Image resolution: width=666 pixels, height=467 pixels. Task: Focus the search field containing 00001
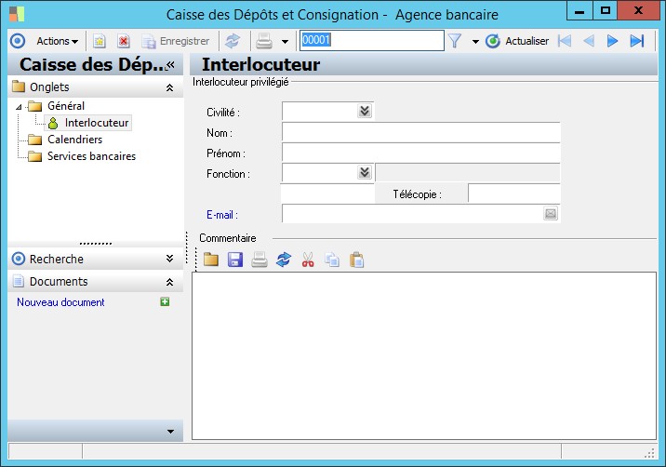pos(372,40)
